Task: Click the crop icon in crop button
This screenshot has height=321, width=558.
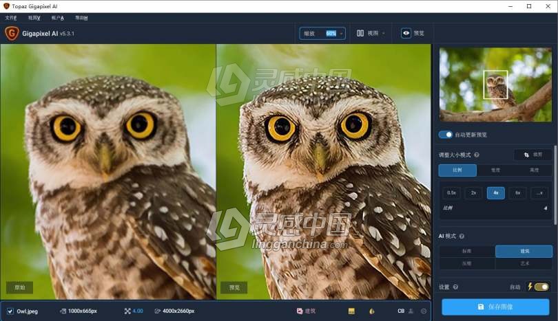Action: [526, 155]
